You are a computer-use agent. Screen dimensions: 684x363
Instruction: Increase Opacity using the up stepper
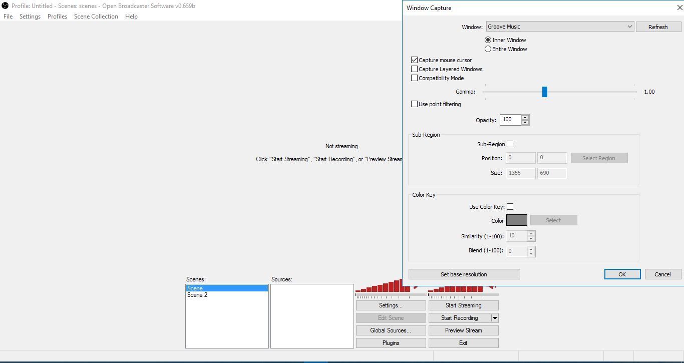point(525,117)
